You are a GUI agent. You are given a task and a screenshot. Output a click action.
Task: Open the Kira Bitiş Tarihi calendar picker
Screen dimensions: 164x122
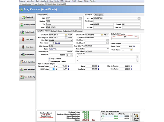66,38
